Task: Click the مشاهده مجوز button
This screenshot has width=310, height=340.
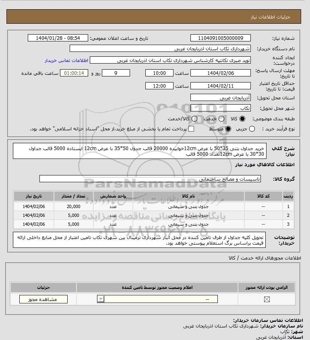Action: [x=43, y=299]
